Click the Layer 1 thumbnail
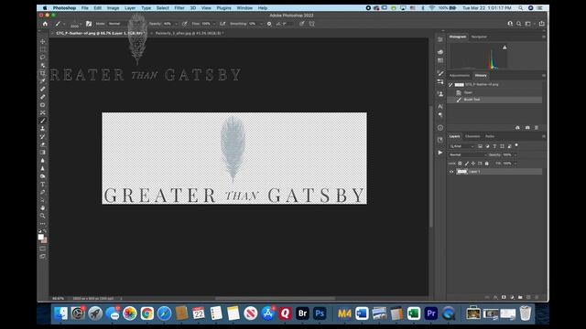Screen dimensions: 586x329 pyautogui.click(x=461, y=172)
